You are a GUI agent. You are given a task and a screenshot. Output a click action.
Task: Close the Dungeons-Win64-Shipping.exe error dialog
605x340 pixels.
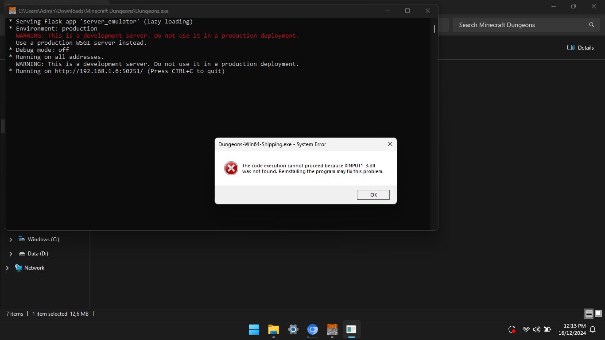pos(390,144)
